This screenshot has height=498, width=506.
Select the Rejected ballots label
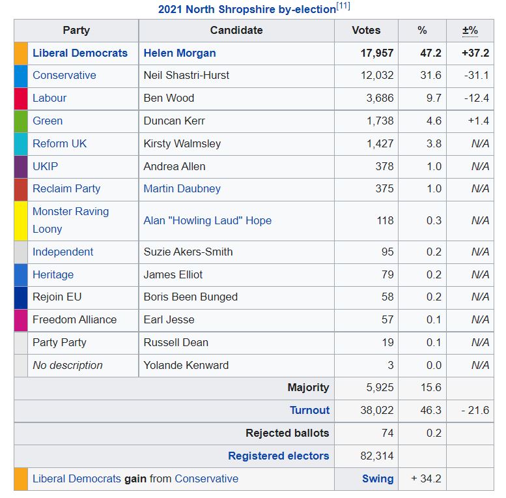(x=287, y=433)
